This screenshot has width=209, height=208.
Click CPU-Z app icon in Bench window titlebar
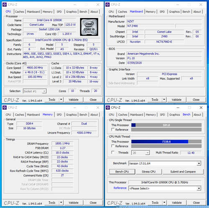[x=108, y=108]
